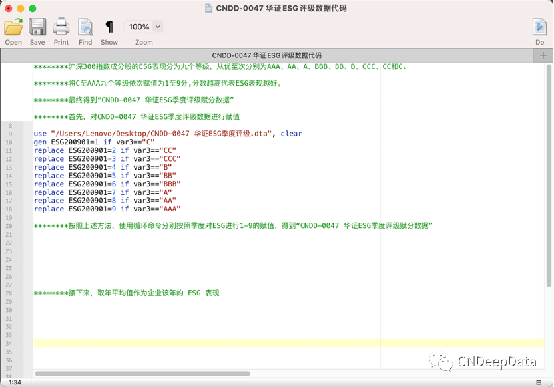554x387 pixels.
Task: Click the comment 接下来，取年平均值
Action: (x=127, y=293)
